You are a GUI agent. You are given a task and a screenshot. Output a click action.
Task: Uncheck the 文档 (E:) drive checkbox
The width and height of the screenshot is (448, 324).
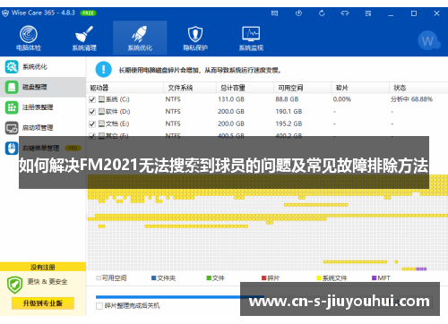tap(92, 124)
